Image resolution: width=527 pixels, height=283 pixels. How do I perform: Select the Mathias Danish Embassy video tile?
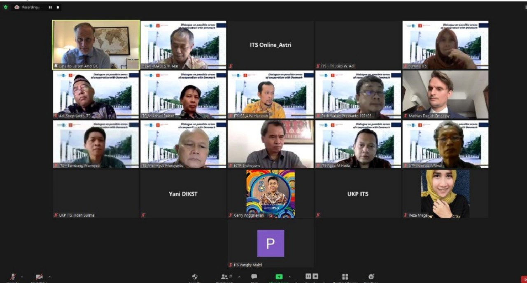point(445,94)
